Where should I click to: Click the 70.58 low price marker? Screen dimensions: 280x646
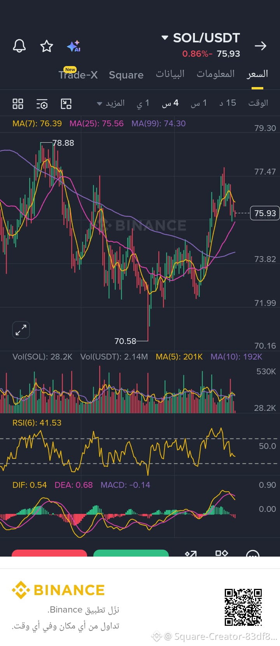[125, 341]
